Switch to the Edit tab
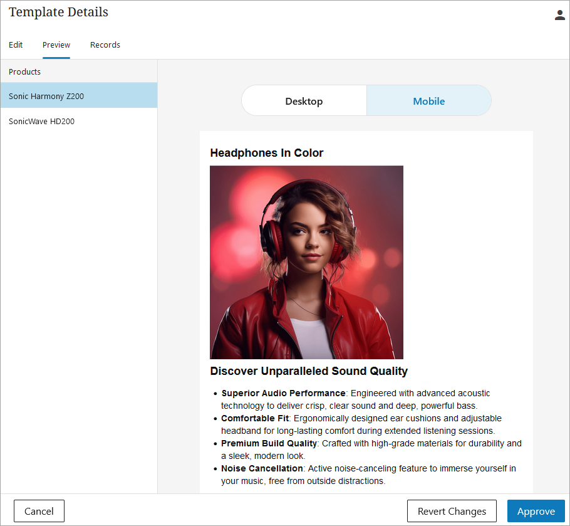 click(x=16, y=45)
